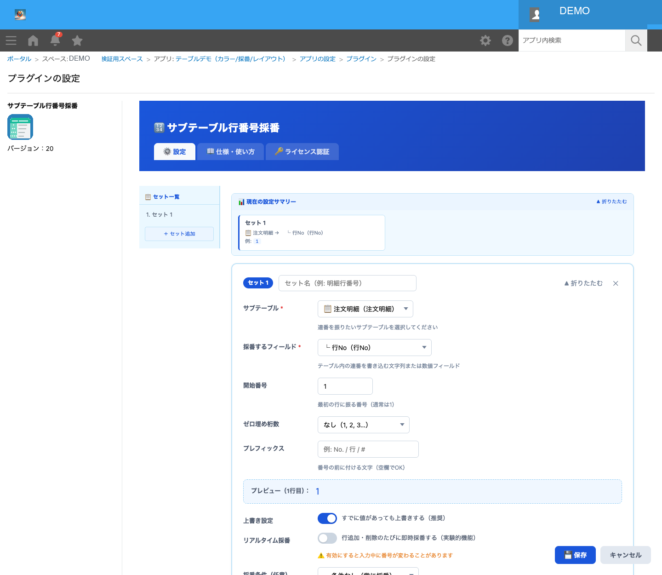This screenshot has width=662, height=575.
Task: Switch to the ライセンス認証 tab
Action: [x=302, y=152]
